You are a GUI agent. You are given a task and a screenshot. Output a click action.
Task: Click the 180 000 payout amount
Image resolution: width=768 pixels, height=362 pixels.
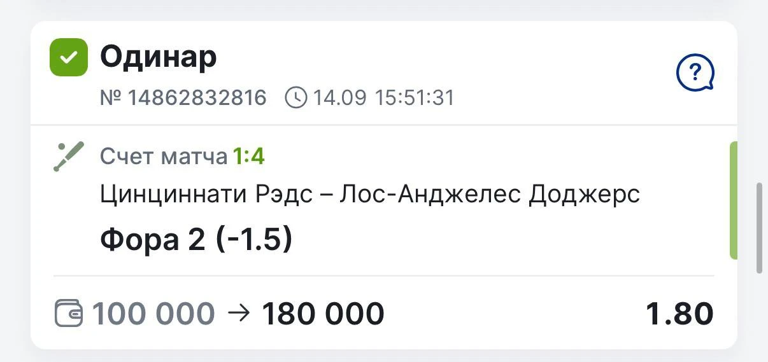click(x=324, y=314)
